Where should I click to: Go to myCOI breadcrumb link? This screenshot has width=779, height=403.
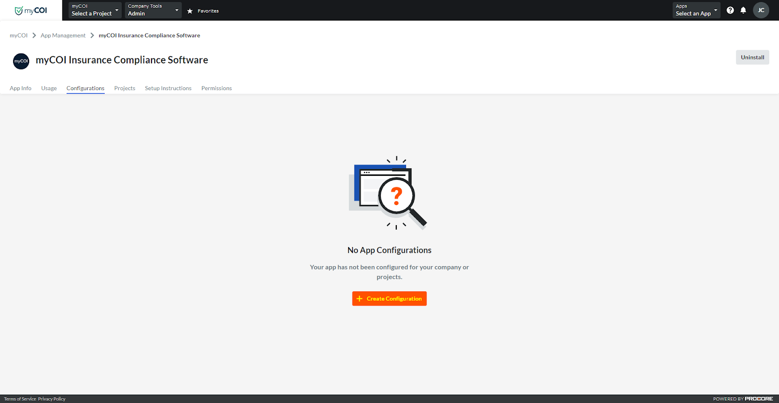[x=19, y=36]
